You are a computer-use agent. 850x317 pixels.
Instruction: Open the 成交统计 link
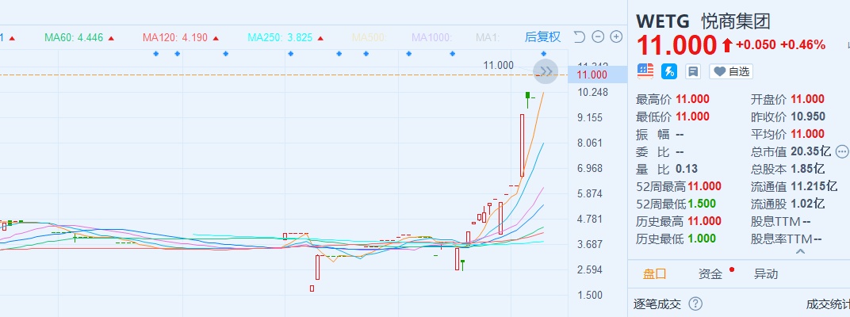coord(827,304)
